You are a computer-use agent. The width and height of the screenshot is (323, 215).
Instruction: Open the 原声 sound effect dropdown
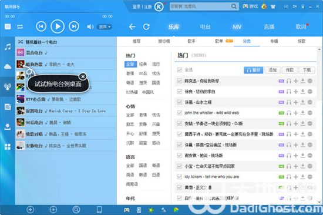click(x=105, y=27)
